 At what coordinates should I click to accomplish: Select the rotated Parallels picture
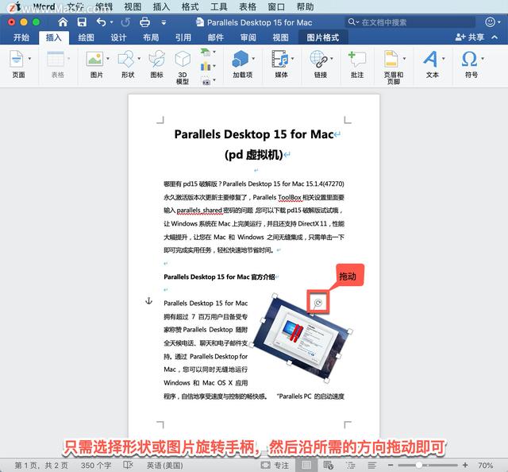pyautogui.click(x=301, y=338)
